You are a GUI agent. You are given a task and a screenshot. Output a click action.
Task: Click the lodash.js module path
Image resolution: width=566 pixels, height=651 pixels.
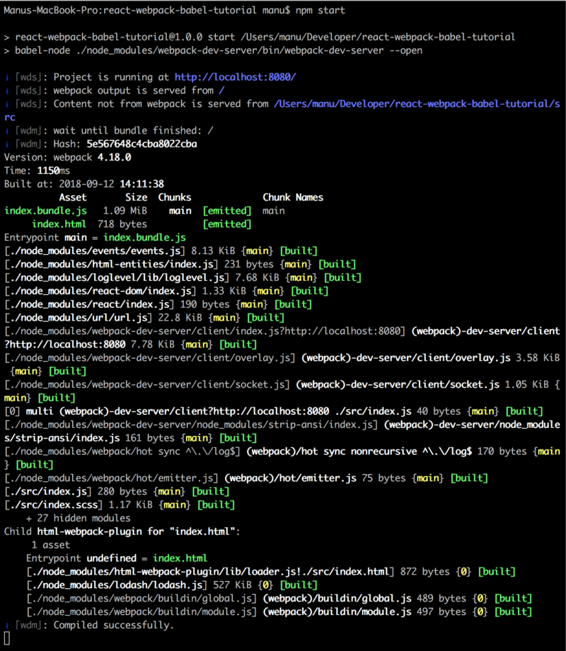pyautogui.click(x=117, y=585)
